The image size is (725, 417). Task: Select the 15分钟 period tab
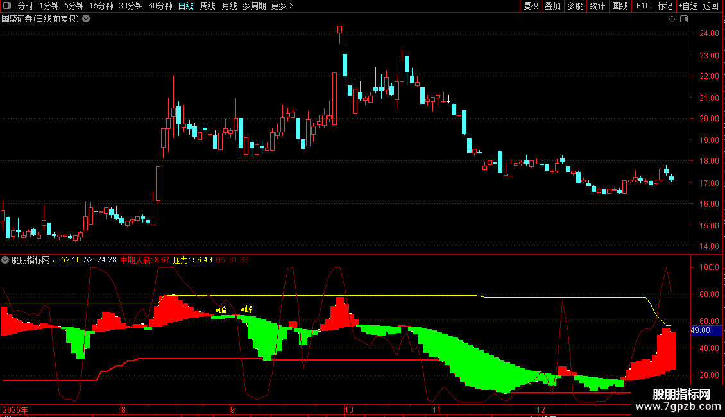[101, 6]
